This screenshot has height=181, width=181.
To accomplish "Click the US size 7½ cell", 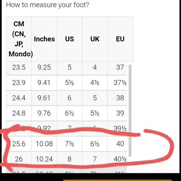I will [x=70, y=144].
